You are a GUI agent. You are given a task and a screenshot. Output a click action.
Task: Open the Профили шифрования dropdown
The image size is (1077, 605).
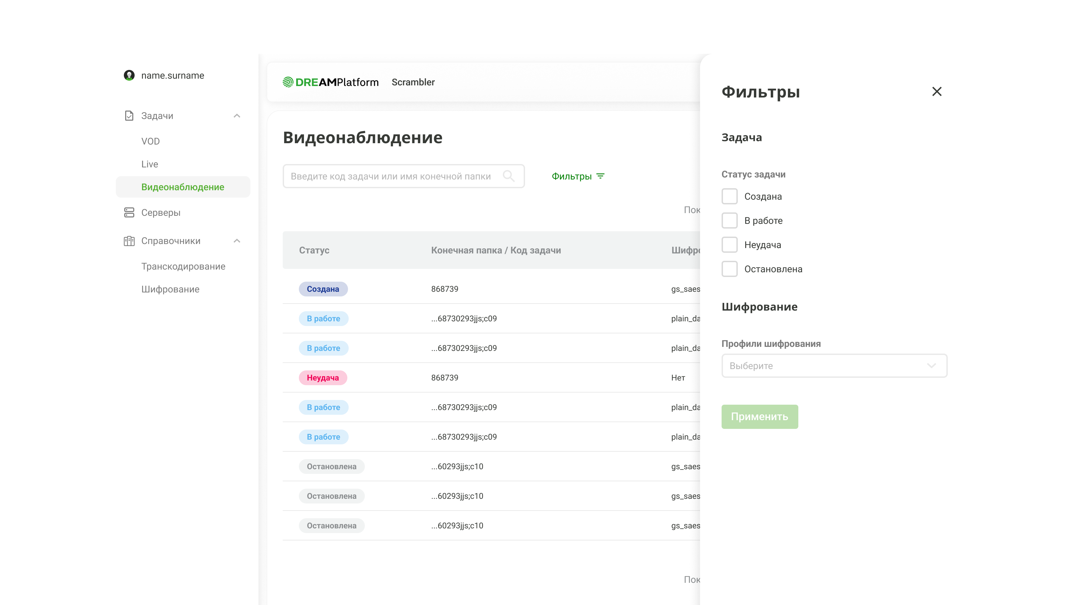(834, 366)
